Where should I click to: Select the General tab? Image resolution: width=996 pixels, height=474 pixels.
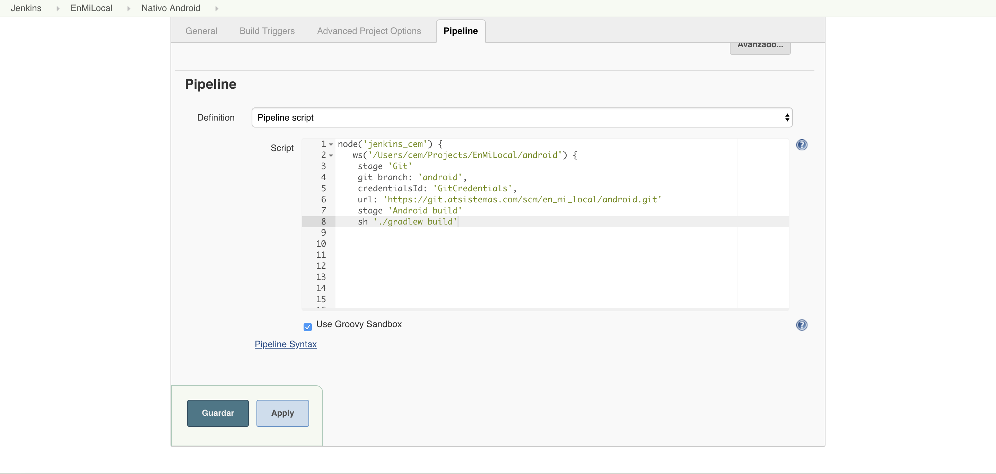tap(201, 30)
